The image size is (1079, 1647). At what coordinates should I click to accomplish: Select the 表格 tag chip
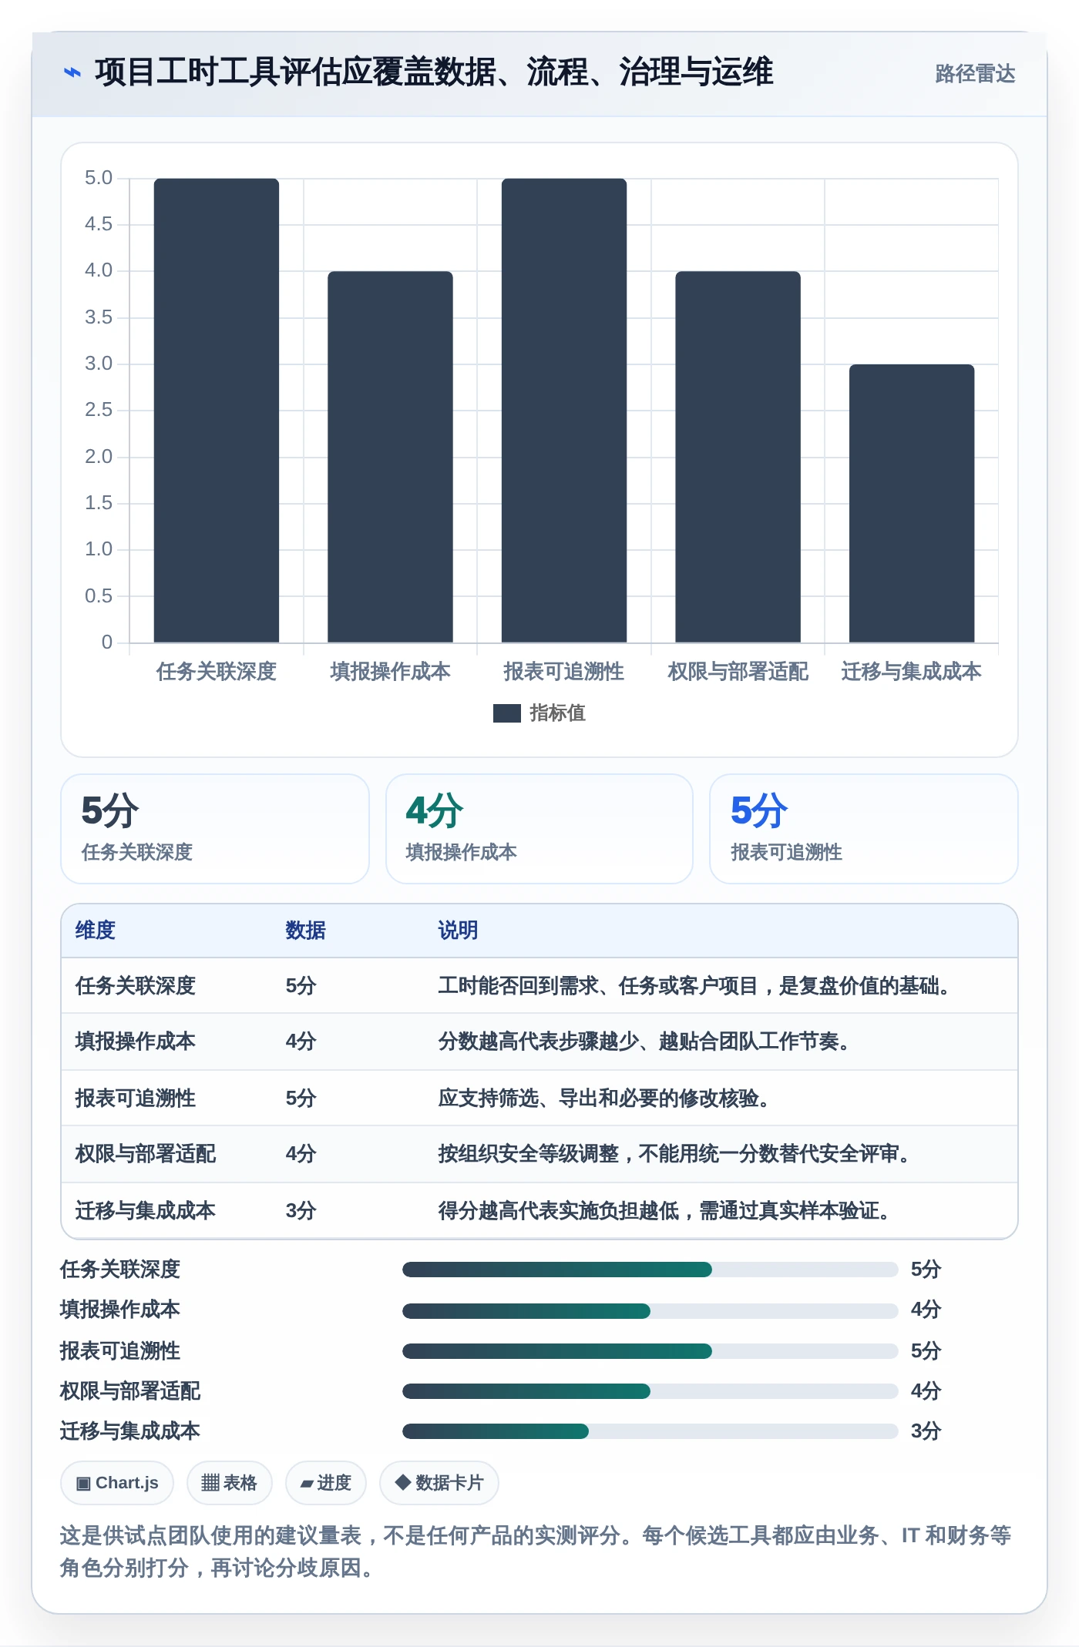pyautogui.click(x=230, y=1483)
